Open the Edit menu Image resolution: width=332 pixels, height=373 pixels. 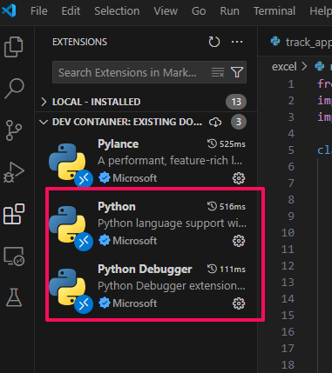(71, 11)
